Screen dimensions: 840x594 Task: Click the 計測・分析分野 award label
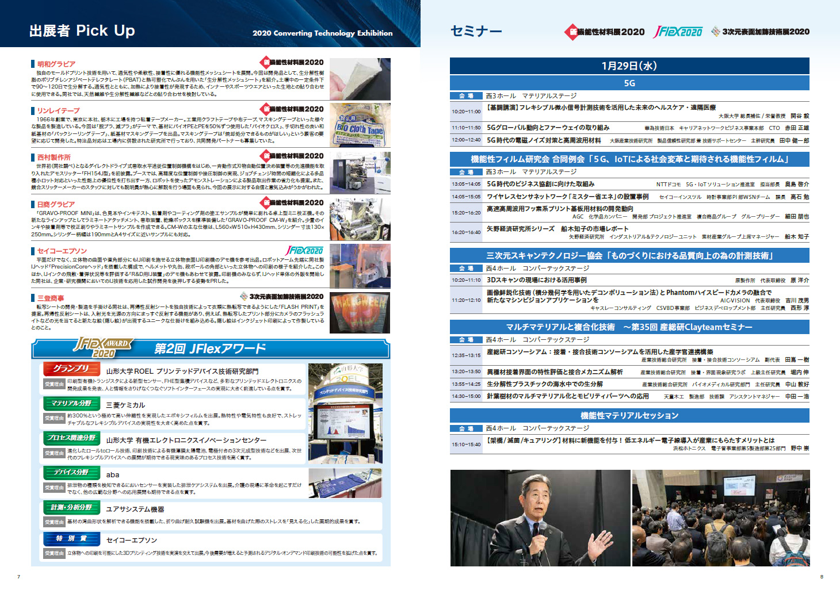pyautogui.click(x=71, y=507)
